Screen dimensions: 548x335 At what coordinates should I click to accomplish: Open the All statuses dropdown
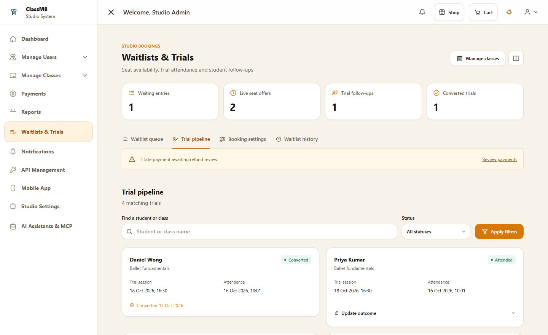(436, 231)
